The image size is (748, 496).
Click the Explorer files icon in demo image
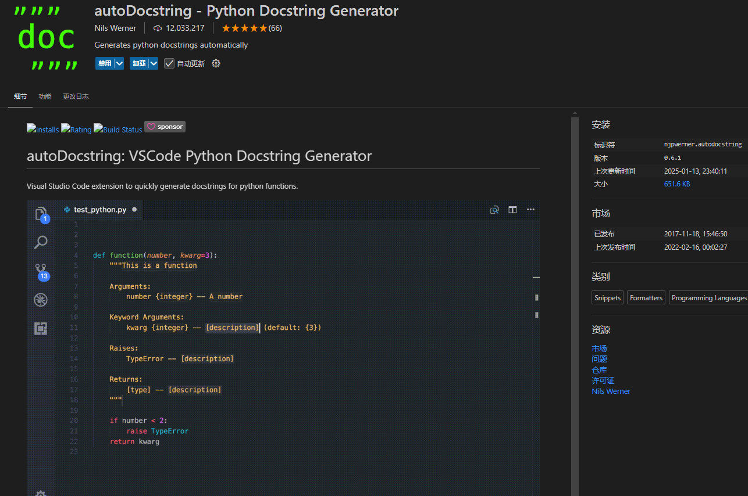coord(41,214)
